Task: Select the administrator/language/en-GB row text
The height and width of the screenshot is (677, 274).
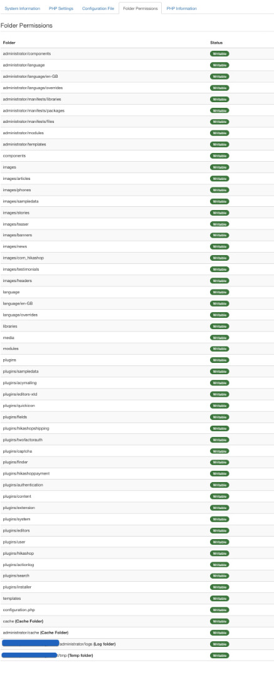Action: coord(30,76)
